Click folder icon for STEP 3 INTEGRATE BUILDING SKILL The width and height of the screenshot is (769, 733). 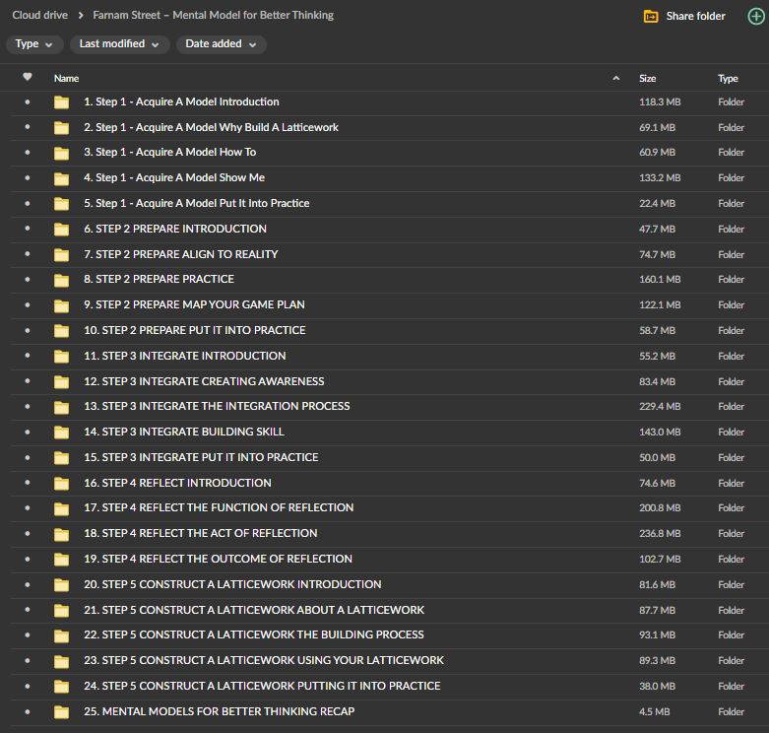62,433
